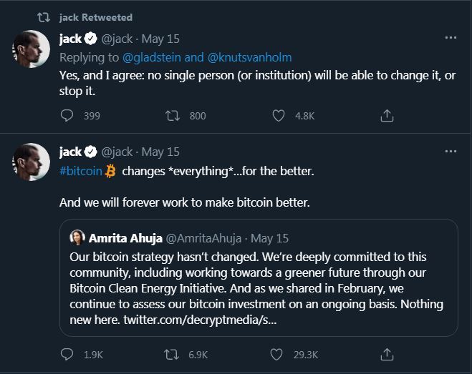Retweet the first tweet with 800 retweets

[x=172, y=115]
